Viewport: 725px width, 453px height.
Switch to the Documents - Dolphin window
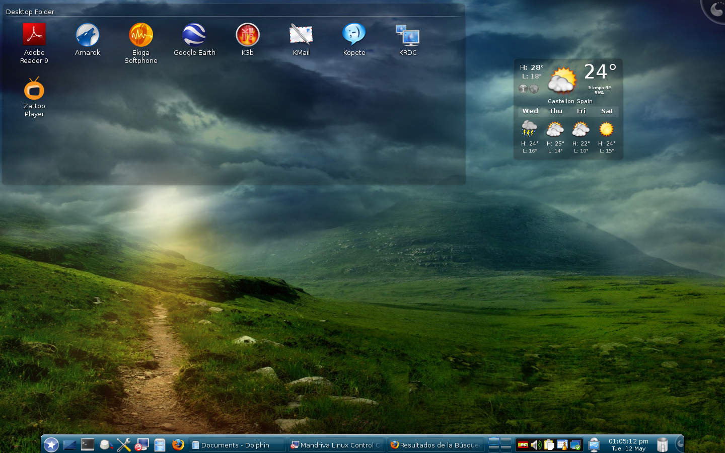click(x=237, y=445)
